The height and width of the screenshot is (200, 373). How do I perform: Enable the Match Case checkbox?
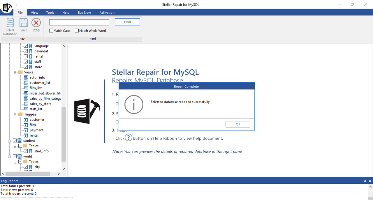(x=51, y=31)
